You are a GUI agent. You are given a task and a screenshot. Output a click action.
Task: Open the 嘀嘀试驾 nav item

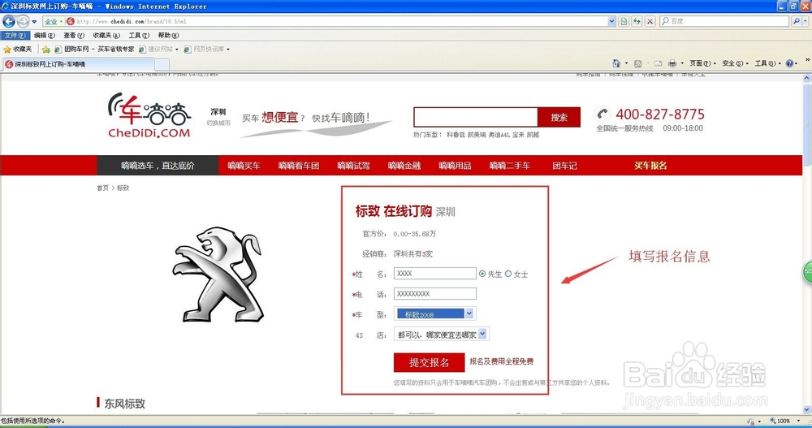tap(354, 166)
